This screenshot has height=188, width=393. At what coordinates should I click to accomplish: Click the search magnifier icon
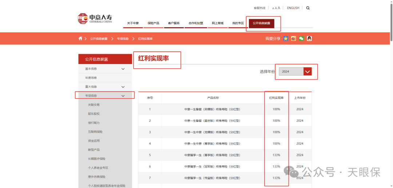pyautogui.click(x=308, y=8)
